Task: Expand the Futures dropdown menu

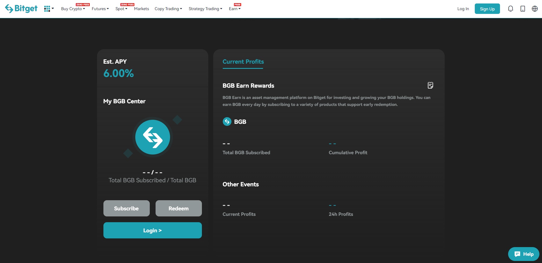Action: click(100, 9)
